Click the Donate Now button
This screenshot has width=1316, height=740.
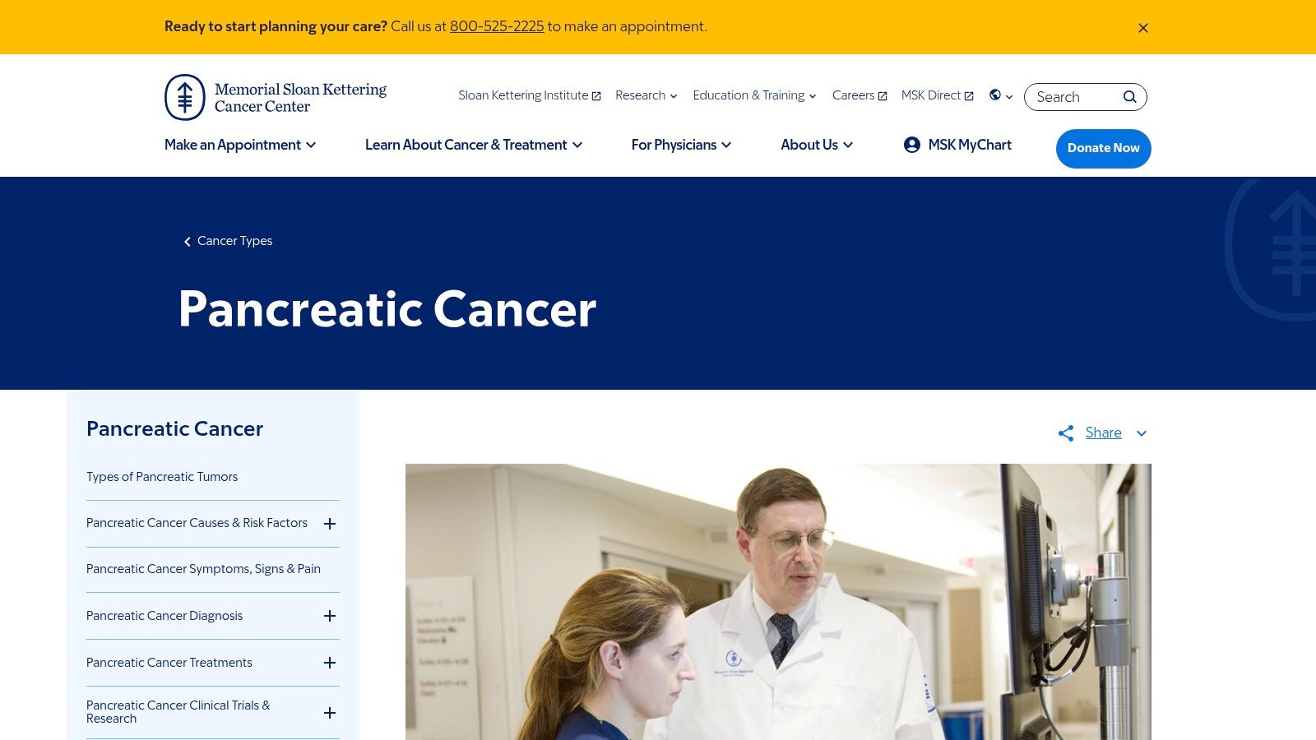[x=1103, y=148]
